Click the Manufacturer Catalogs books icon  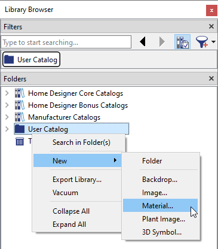20,117
